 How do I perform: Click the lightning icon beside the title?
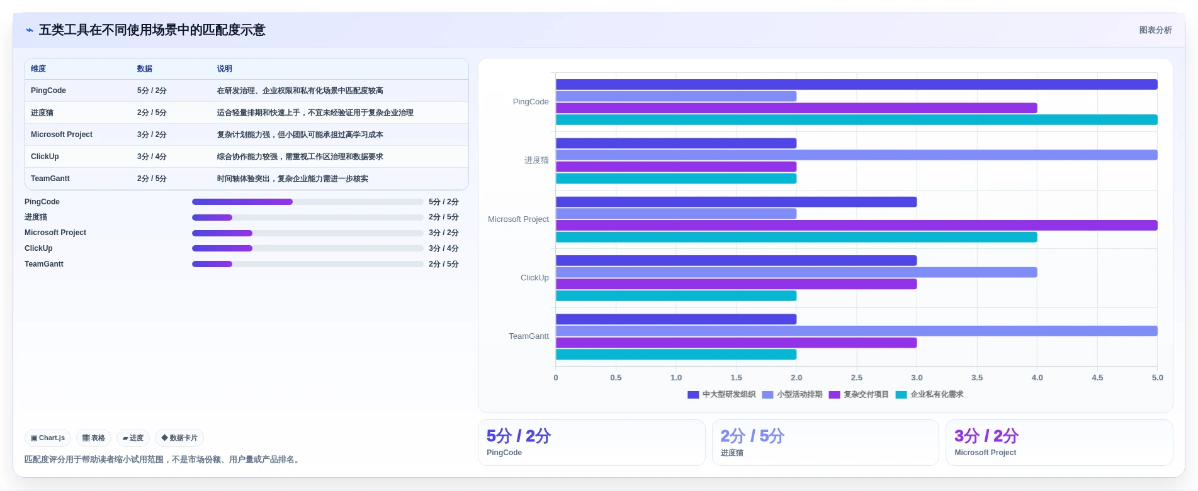[x=30, y=30]
